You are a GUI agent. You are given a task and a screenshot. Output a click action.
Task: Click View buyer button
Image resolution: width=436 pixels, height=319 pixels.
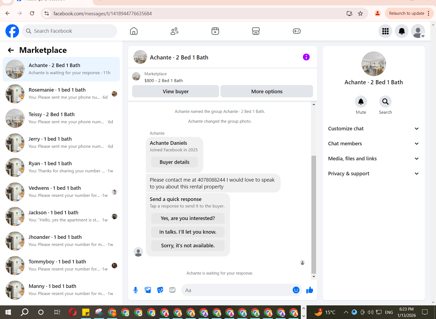pyautogui.click(x=175, y=91)
